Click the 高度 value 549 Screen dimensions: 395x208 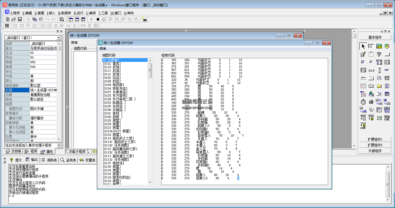[x=43, y=67]
